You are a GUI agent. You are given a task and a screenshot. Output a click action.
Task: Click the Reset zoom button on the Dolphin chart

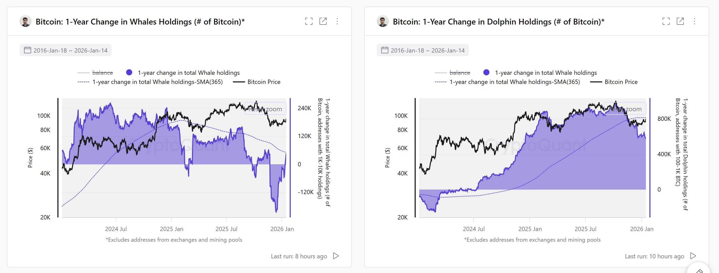pos(625,109)
